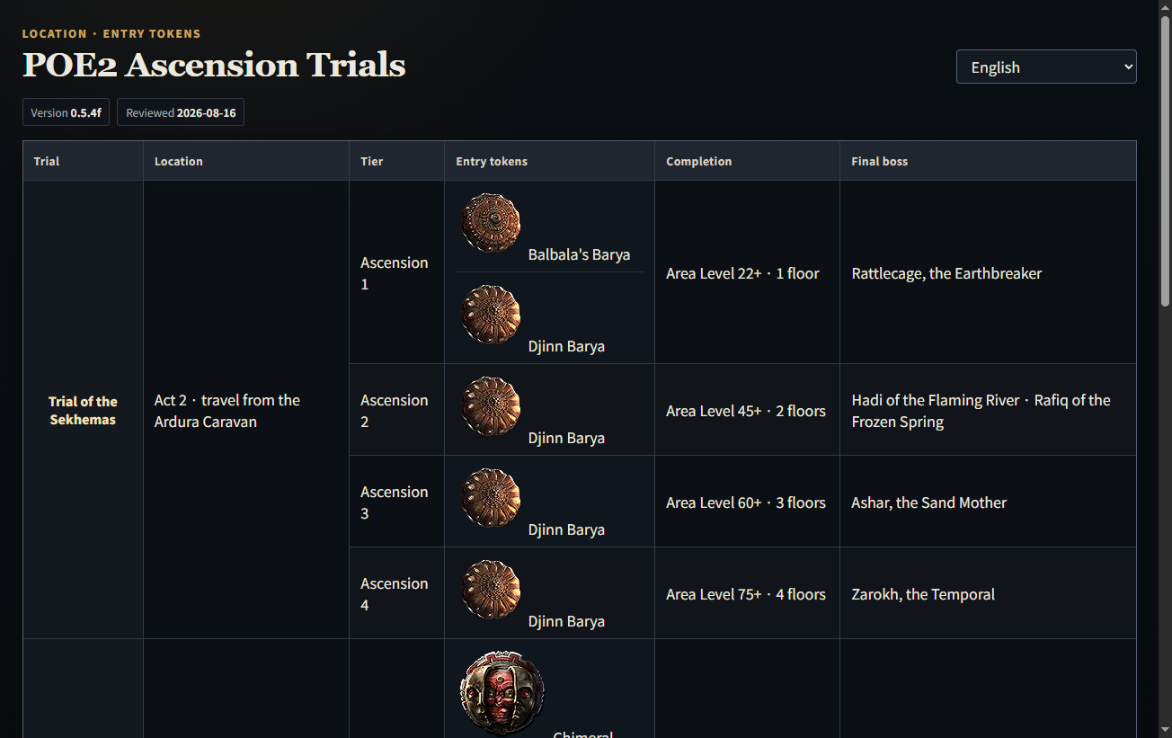1172x738 pixels.
Task: Click Area Level 22+ · 1 floor
Action: (742, 273)
